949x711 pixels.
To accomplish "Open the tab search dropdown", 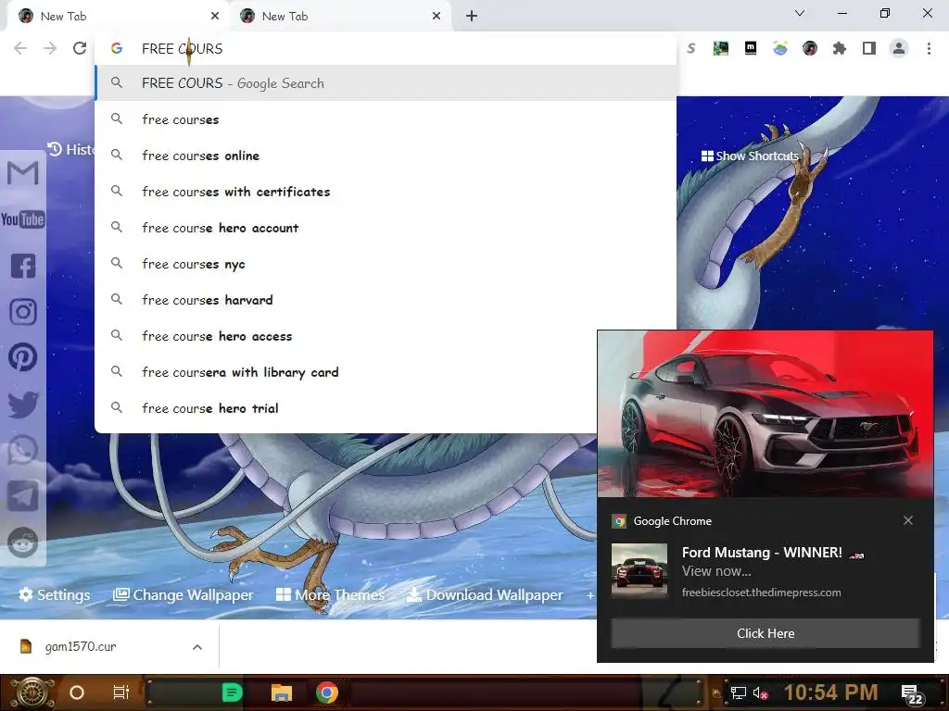I will (800, 13).
